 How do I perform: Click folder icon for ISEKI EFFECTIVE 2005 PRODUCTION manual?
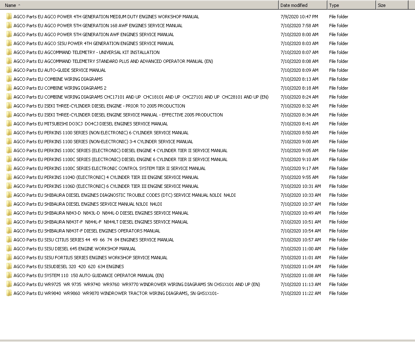[x=9, y=115]
